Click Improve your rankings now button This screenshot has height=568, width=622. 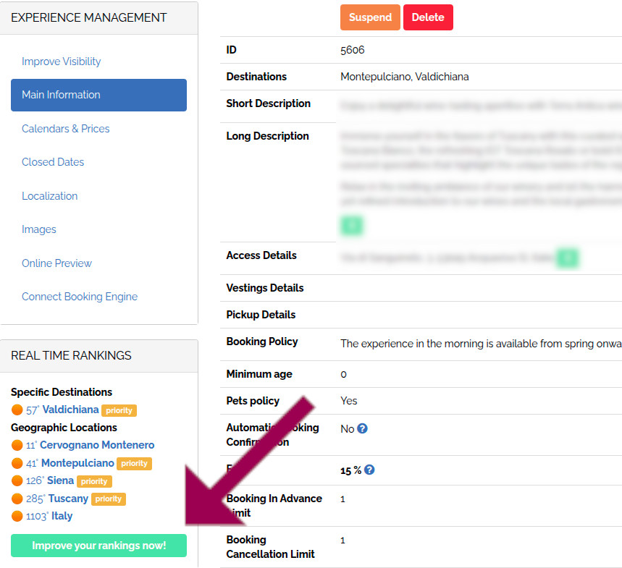(98, 546)
